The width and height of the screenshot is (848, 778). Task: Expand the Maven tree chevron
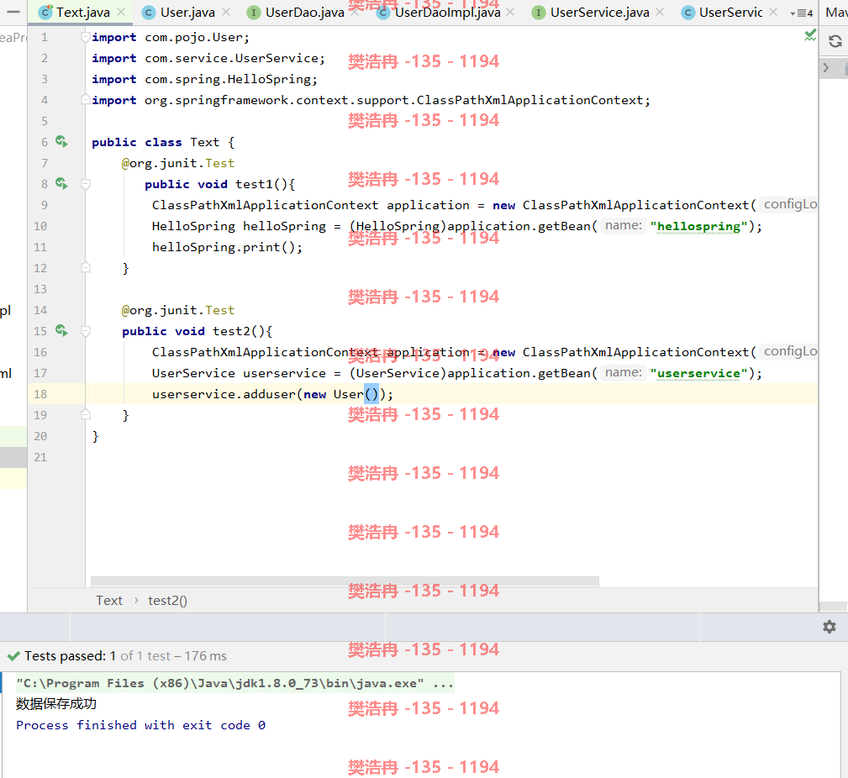point(826,68)
